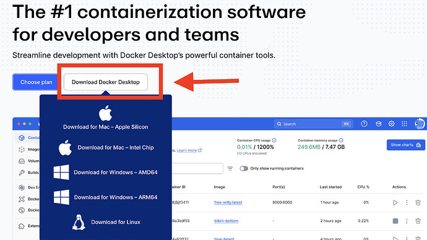Start the free-willy container with play icon
Image resolution: width=427 pixels, height=240 pixels.
pos(395,202)
